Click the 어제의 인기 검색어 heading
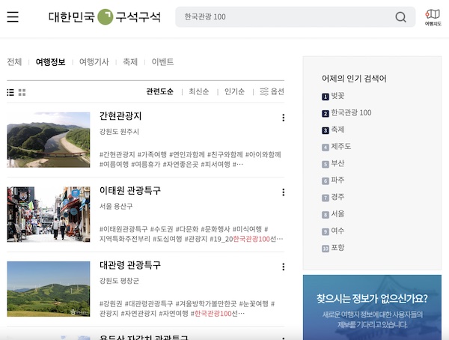The width and height of the screenshot is (449, 340). pyautogui.click(x=354, y=79)
